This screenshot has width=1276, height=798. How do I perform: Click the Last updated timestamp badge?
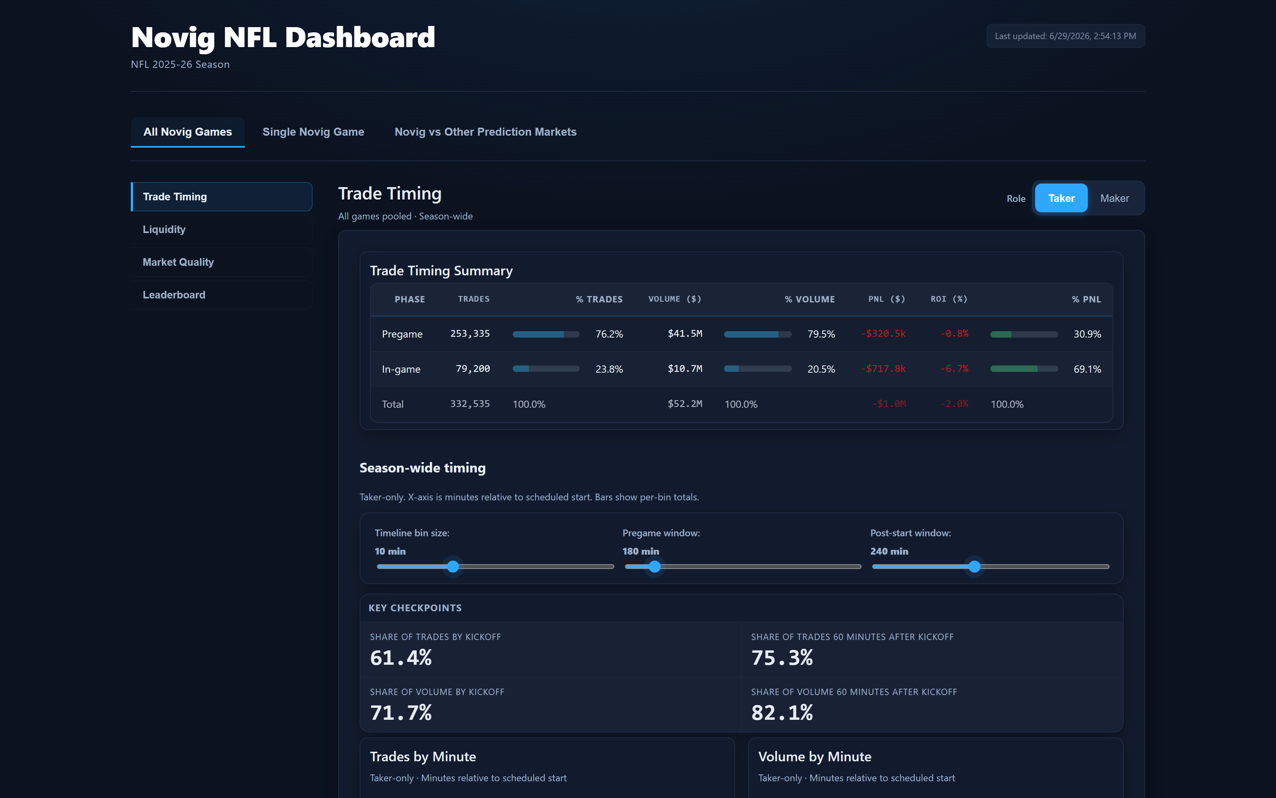pyautogui.click(x=1065, y=36)
